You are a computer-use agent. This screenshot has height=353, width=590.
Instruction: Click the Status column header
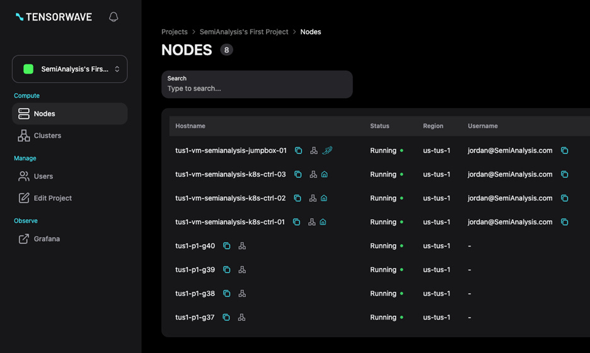[379, 126]
